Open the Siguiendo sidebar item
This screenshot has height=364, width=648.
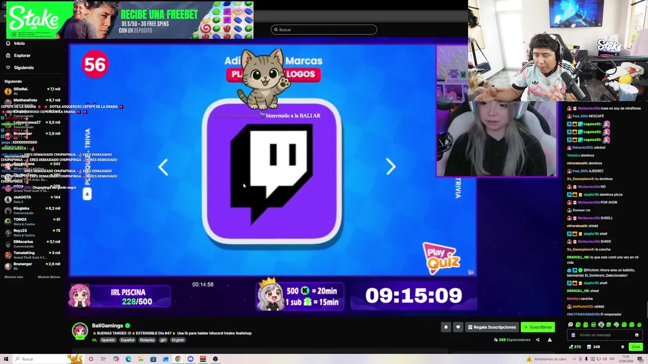[20, 68]
